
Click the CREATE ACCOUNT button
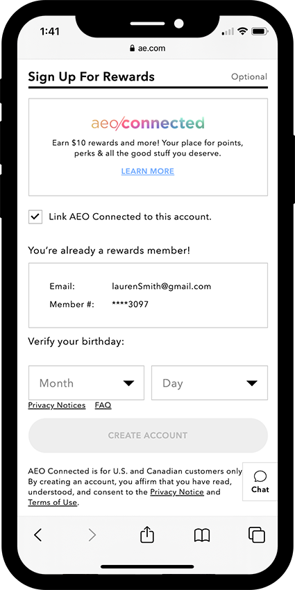click(x=148, y=435)
